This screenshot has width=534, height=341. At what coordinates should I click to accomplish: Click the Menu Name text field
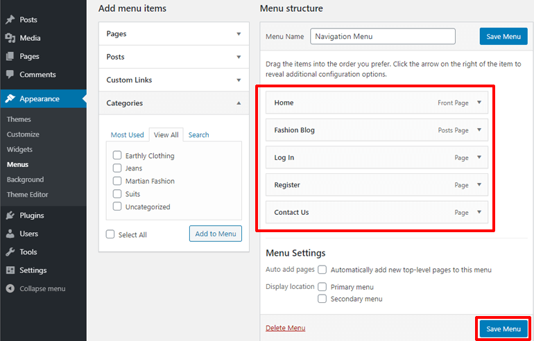[382, 36]
